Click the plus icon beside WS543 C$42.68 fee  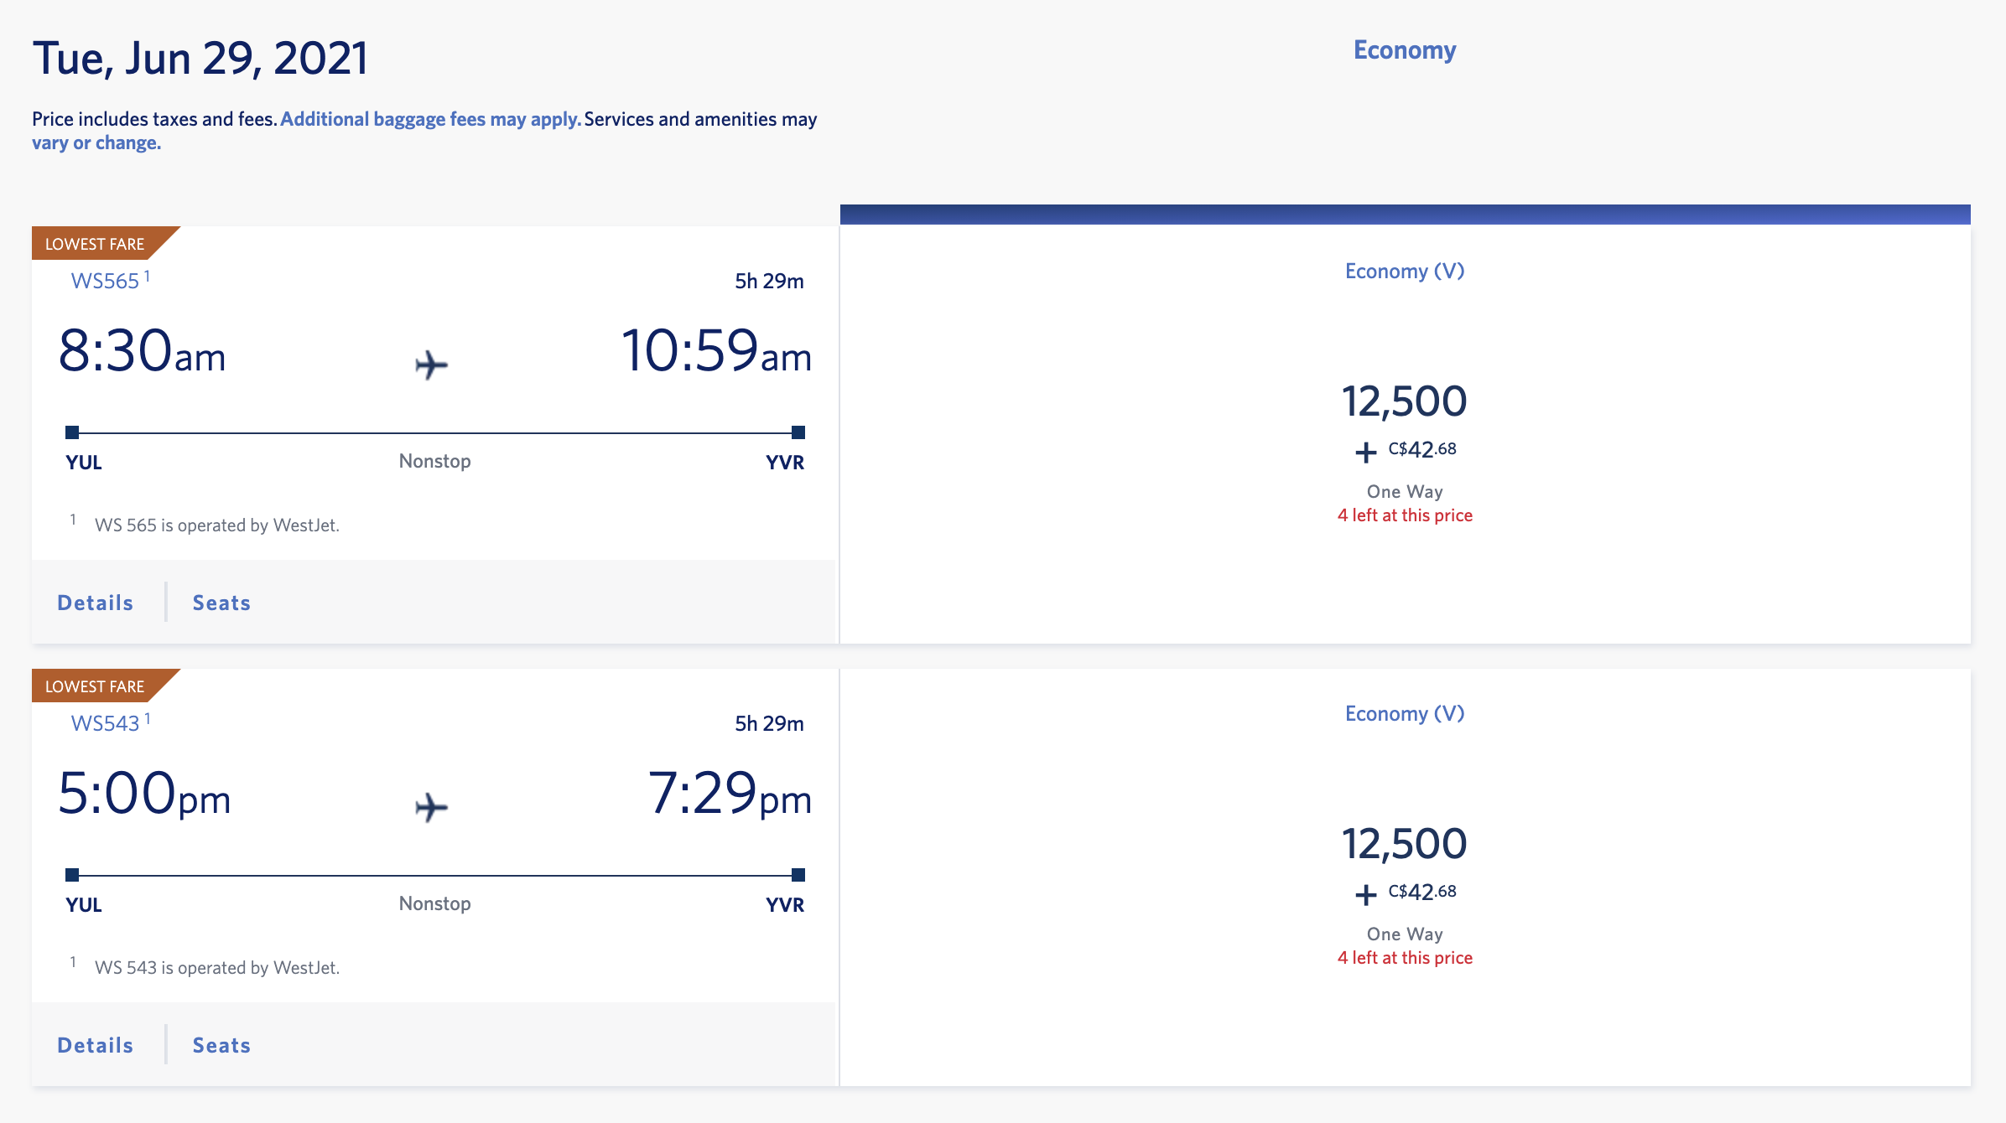1365,895
